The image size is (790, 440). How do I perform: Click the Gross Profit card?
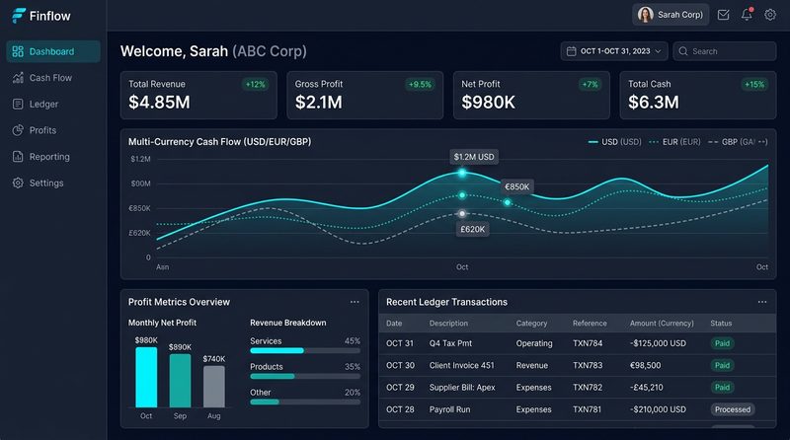tap(364, 95)
